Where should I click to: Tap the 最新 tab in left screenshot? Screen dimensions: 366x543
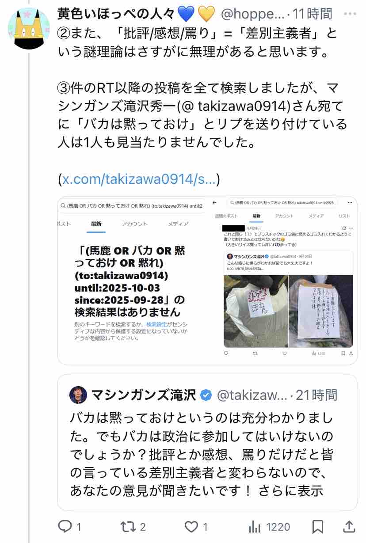[x=96, y=224]
